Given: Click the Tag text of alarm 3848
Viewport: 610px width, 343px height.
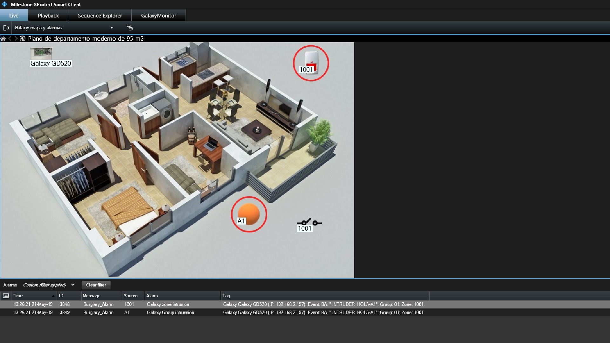Looking at the screenshot, I should [324, 304].
